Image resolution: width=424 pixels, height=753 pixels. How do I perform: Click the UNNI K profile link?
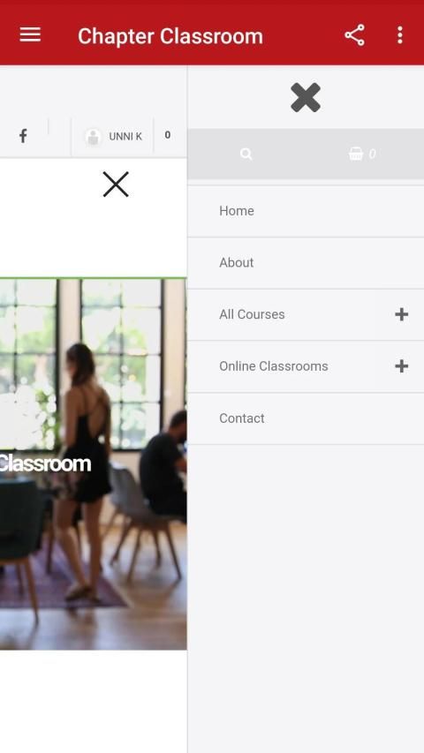[x=125, y=137]
